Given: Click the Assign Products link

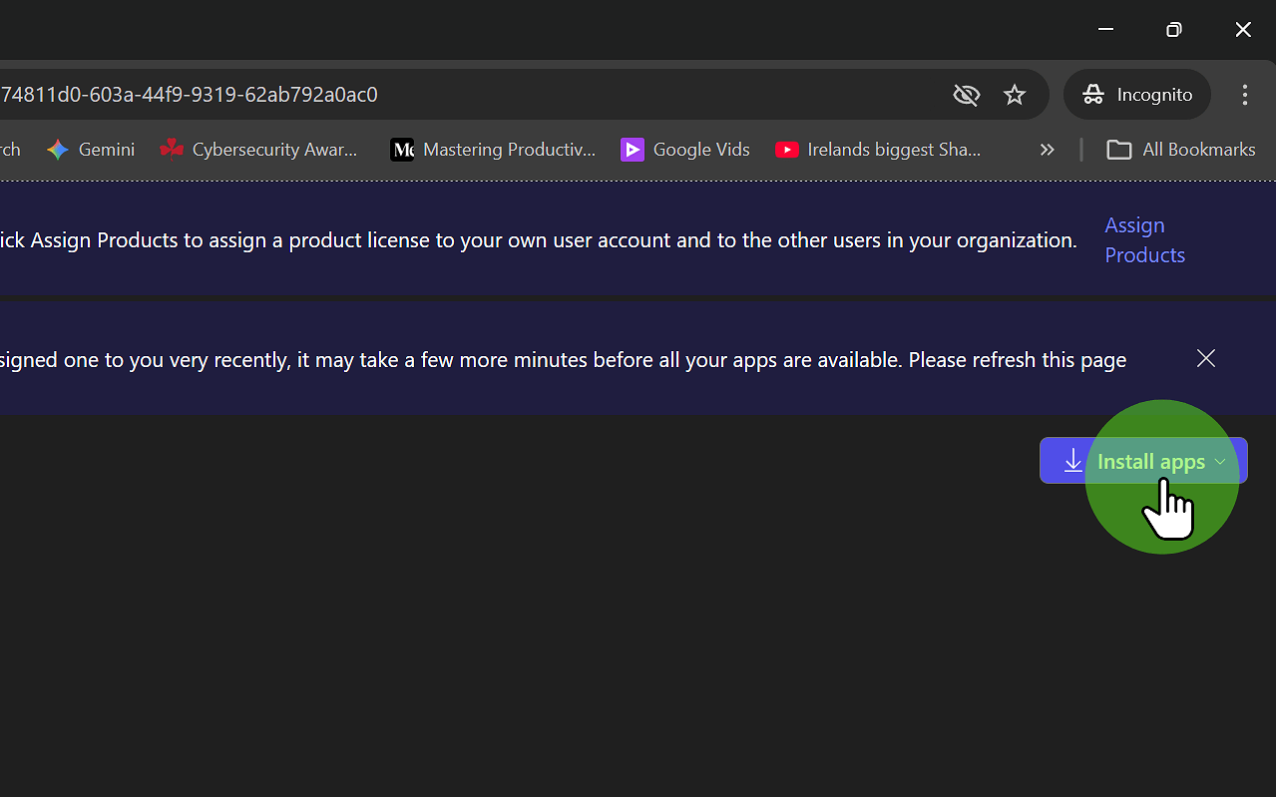Looking at the screenshot, I should click(x=1144, y=239).
